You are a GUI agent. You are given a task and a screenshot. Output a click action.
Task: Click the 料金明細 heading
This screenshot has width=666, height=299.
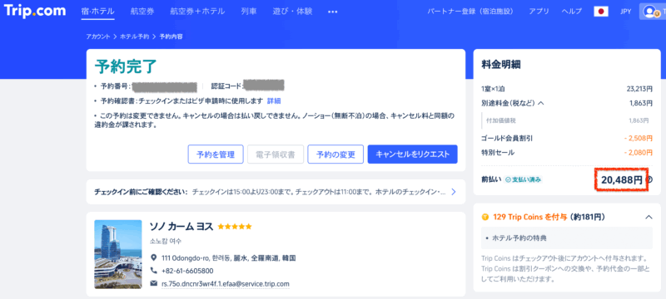click(501, 65)
